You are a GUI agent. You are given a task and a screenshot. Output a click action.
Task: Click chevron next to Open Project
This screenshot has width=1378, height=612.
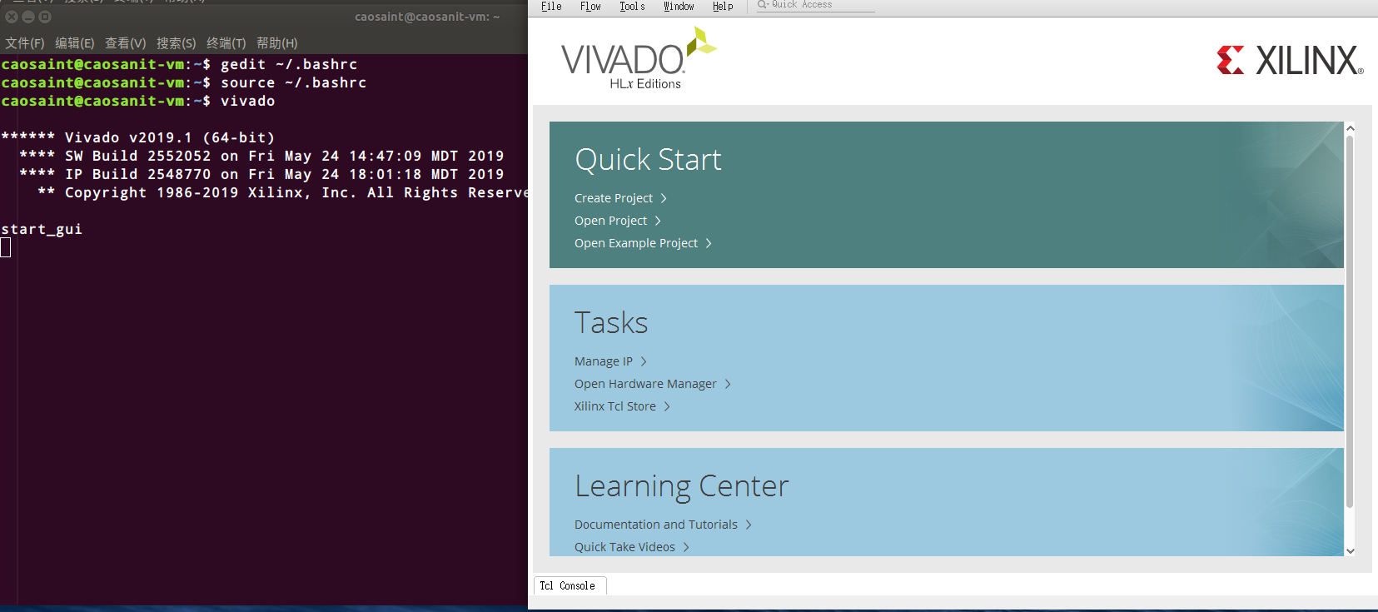658,221
